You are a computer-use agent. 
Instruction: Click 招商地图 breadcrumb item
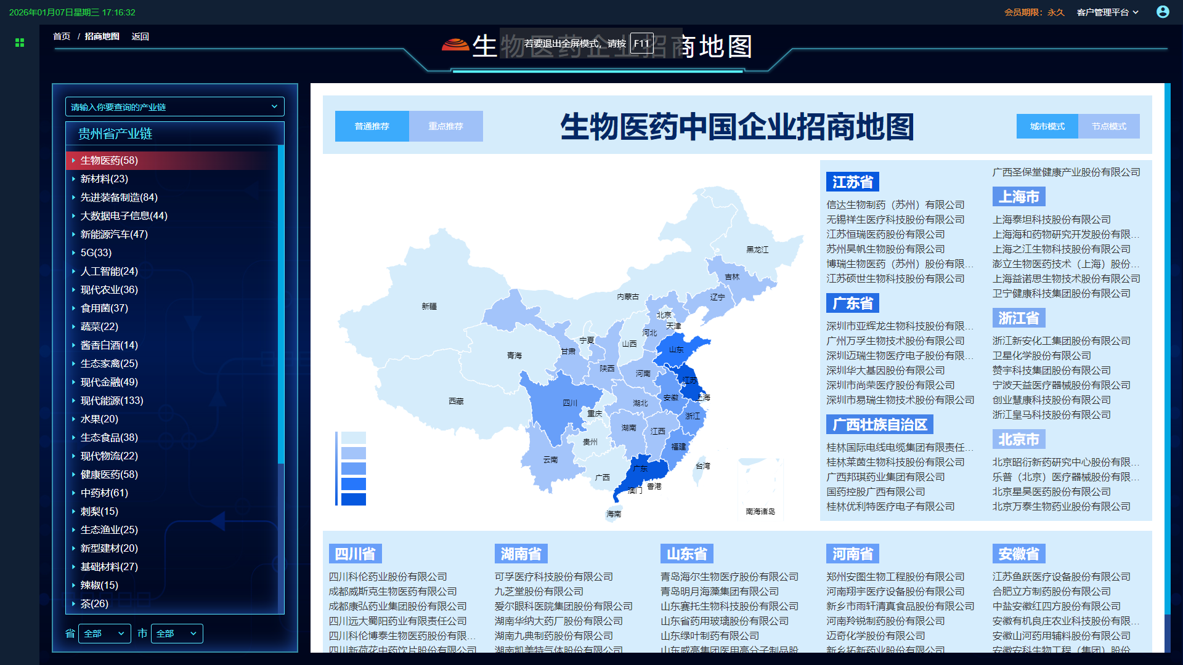pos(102,36)
